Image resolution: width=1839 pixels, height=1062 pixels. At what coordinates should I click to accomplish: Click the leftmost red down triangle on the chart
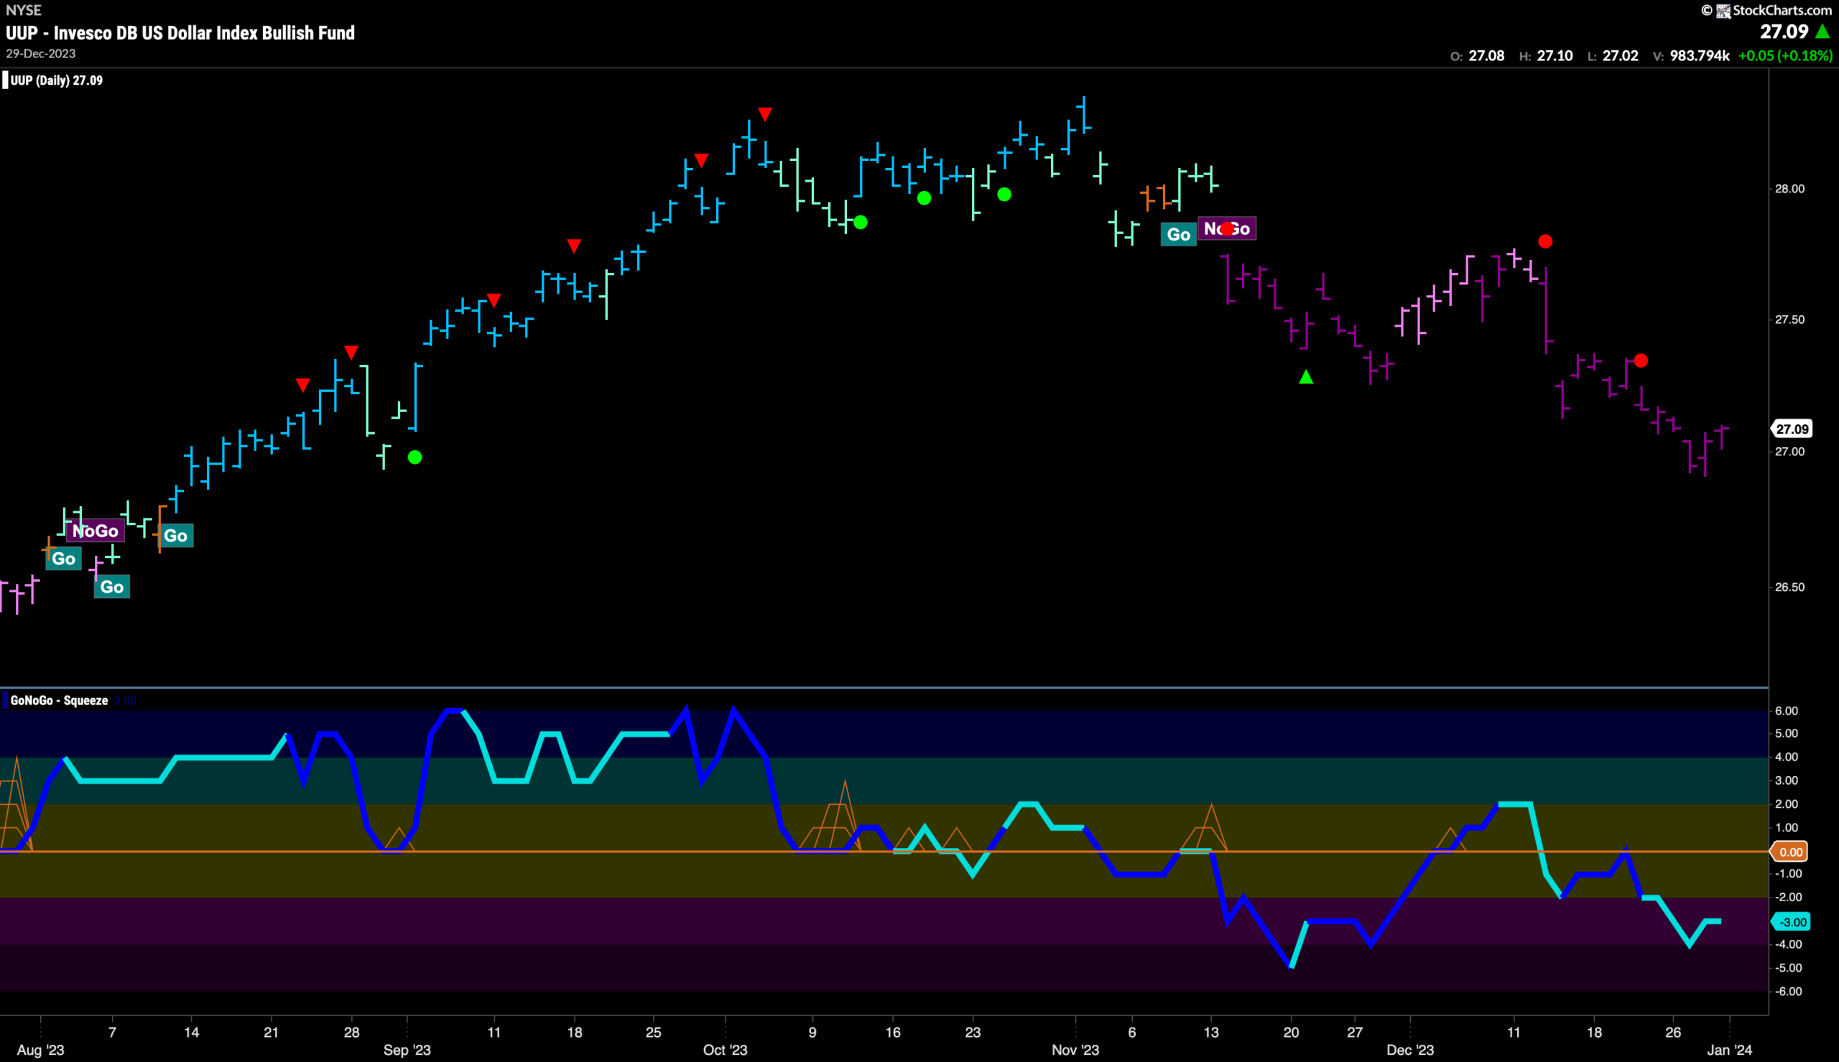point(302,385)
